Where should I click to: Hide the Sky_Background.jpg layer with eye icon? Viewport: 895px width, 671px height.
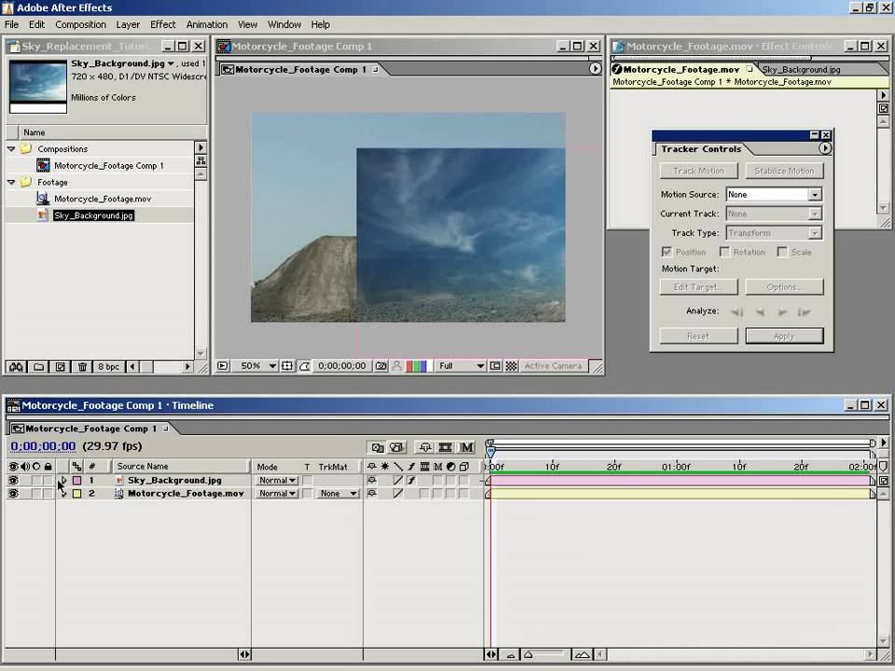(x=13, y=481)
